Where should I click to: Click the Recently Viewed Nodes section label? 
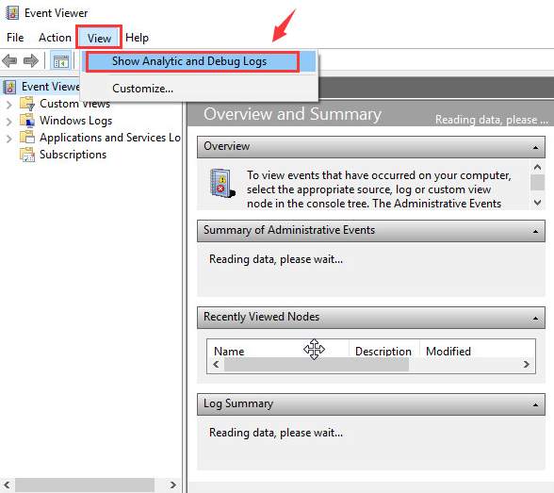262,317
